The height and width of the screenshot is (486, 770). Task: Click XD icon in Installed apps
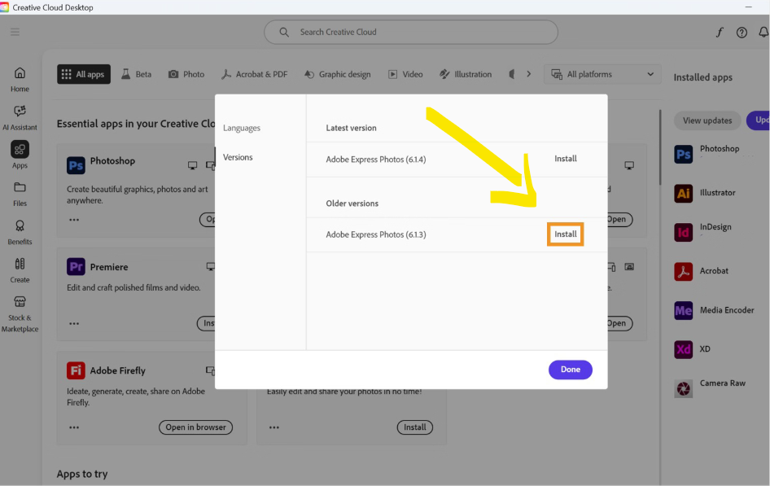(683, 349)
